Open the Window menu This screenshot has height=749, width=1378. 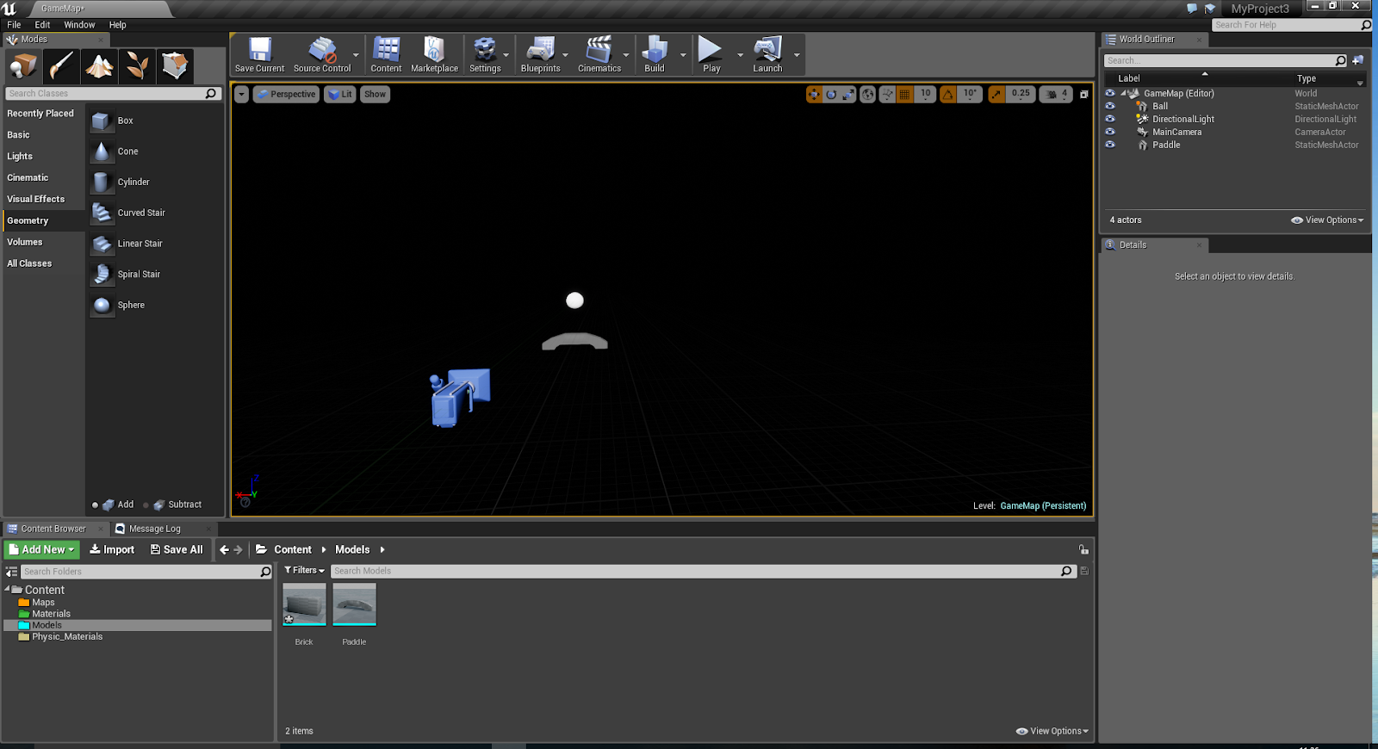point(79,25)
